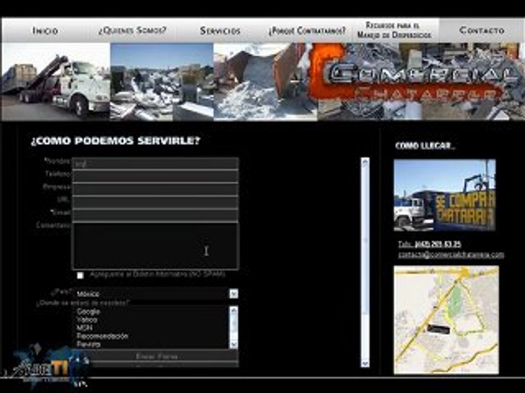Viewport: 525px width, 393px height.
Task: Select the URL input box
Action: tap(155, 203)
